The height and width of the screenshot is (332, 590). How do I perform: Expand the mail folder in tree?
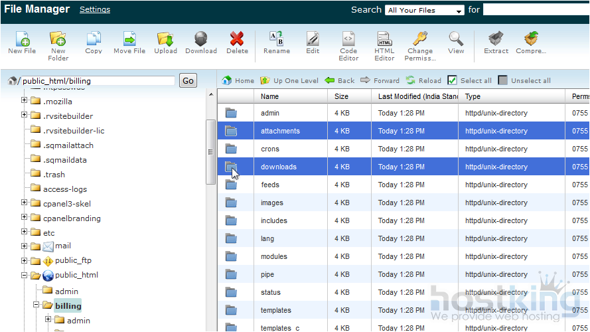click(25, 246)
